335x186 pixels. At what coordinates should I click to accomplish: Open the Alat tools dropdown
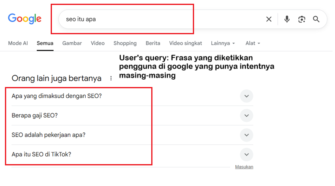coord(253,43)
